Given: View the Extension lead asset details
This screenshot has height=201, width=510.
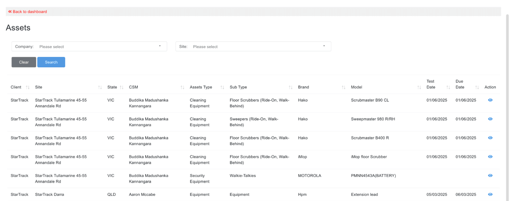Looking at the screenshot, I should [x=490, y=194].
